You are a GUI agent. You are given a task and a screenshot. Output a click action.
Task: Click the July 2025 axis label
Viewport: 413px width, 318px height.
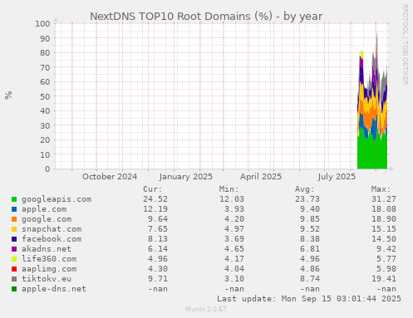[x=337, y=177]
